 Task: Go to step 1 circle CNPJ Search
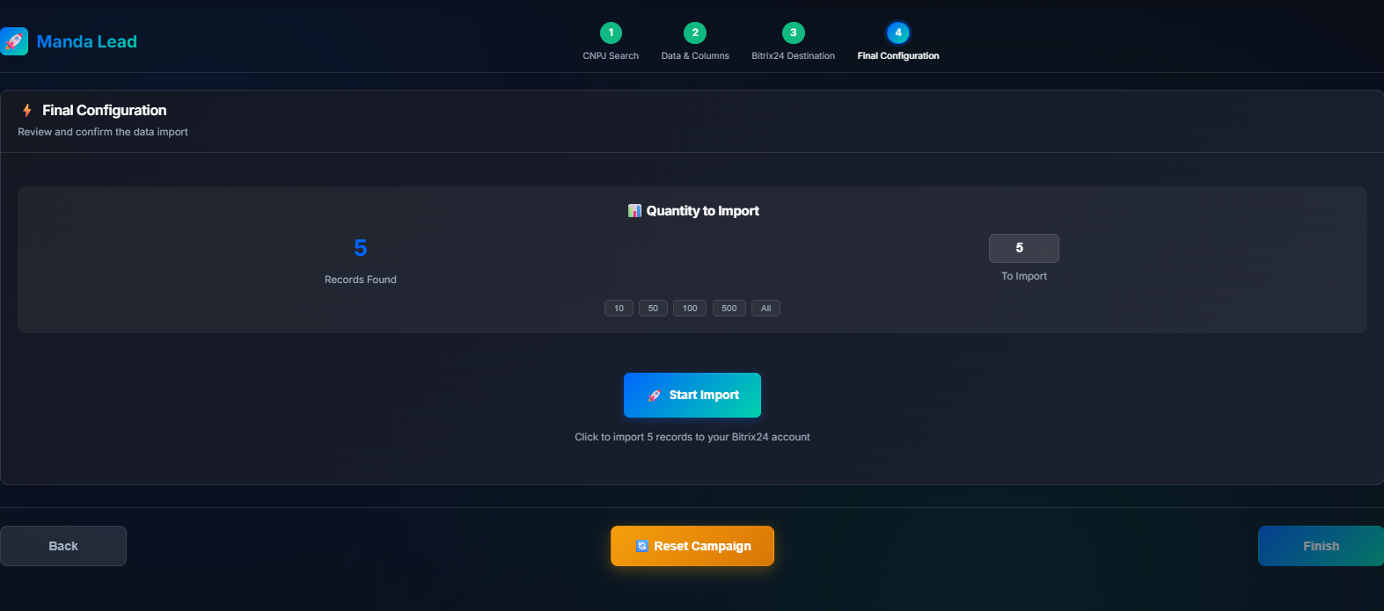[x=611, y=33]
